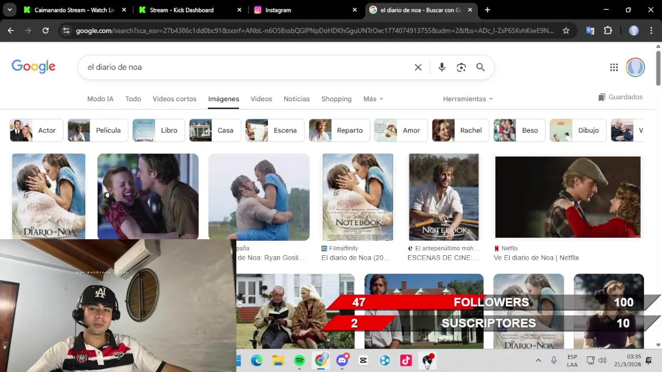The height and width of the screenshot is (372, 662).
Task: View site information icon in address bar
Action: click(66, 30)
